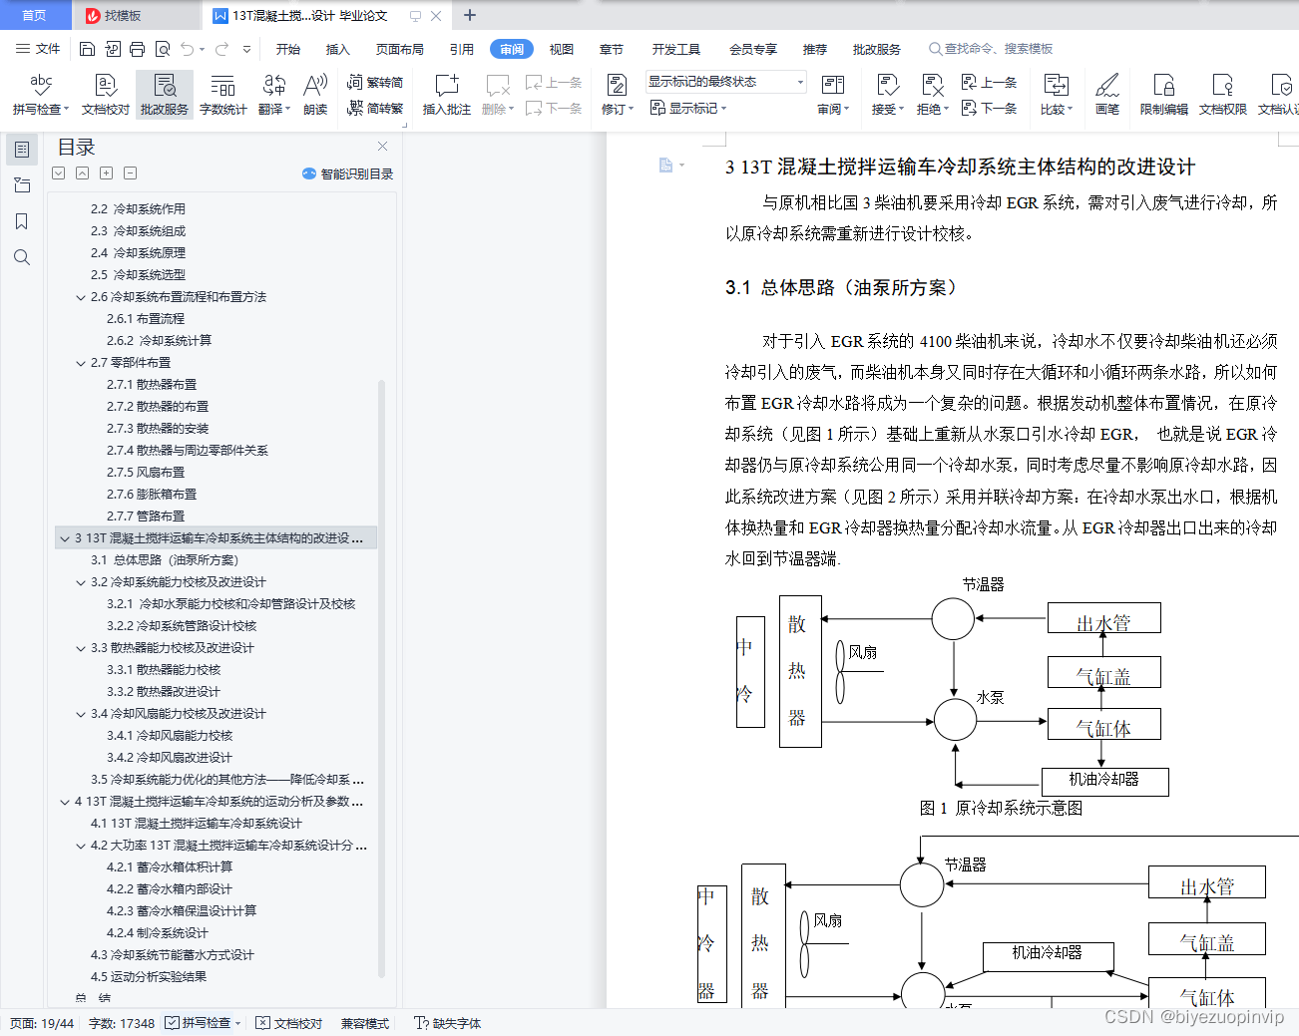
Task: Convert text with 简转繁
Action: 375,108
